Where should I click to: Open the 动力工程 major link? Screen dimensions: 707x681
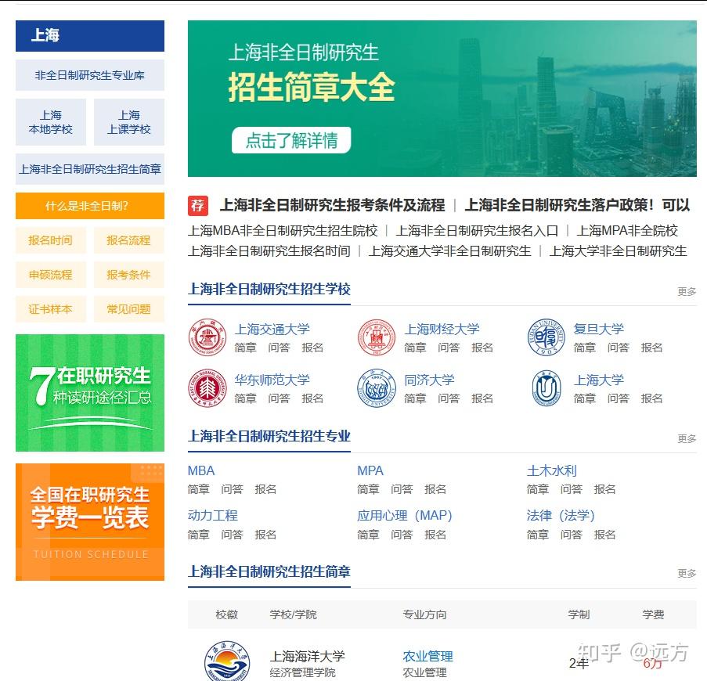click(212, 516)
